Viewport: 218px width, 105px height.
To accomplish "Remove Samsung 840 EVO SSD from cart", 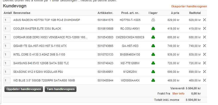I will [204, 63].
